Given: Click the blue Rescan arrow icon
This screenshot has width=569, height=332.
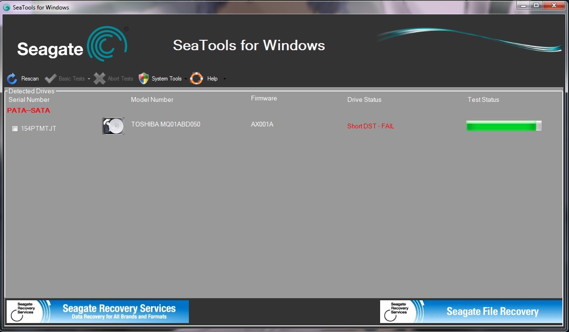Looking at the screenshot, I should click(12, 79).
